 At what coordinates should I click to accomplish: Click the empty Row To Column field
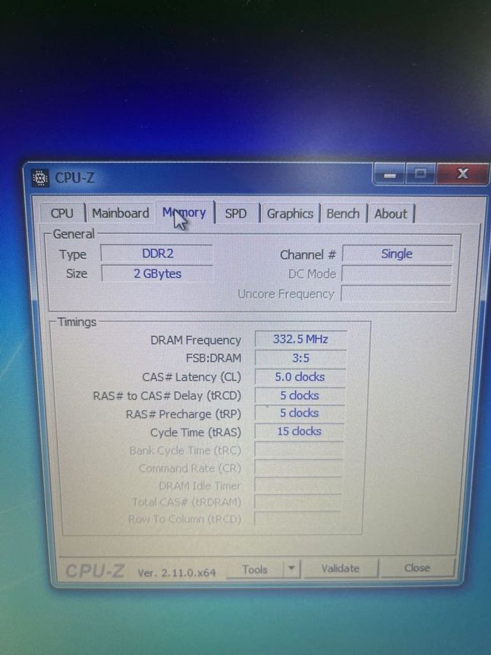[x=297, y=519]
